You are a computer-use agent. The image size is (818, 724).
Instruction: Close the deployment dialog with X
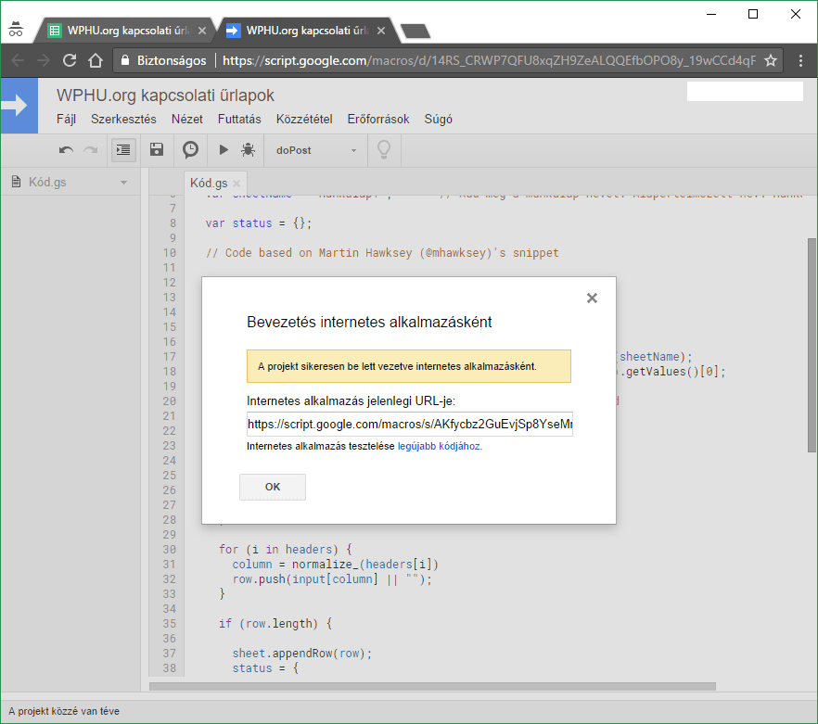coord(592,298)
